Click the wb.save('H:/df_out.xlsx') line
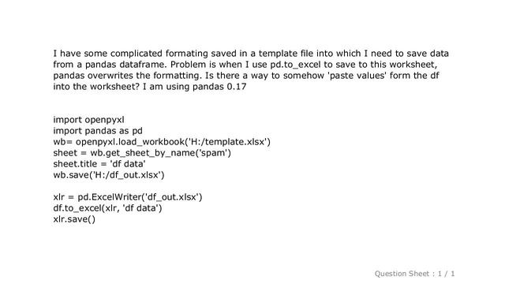The width and height of the screenshot is (505, 284). tap(109, 175)
